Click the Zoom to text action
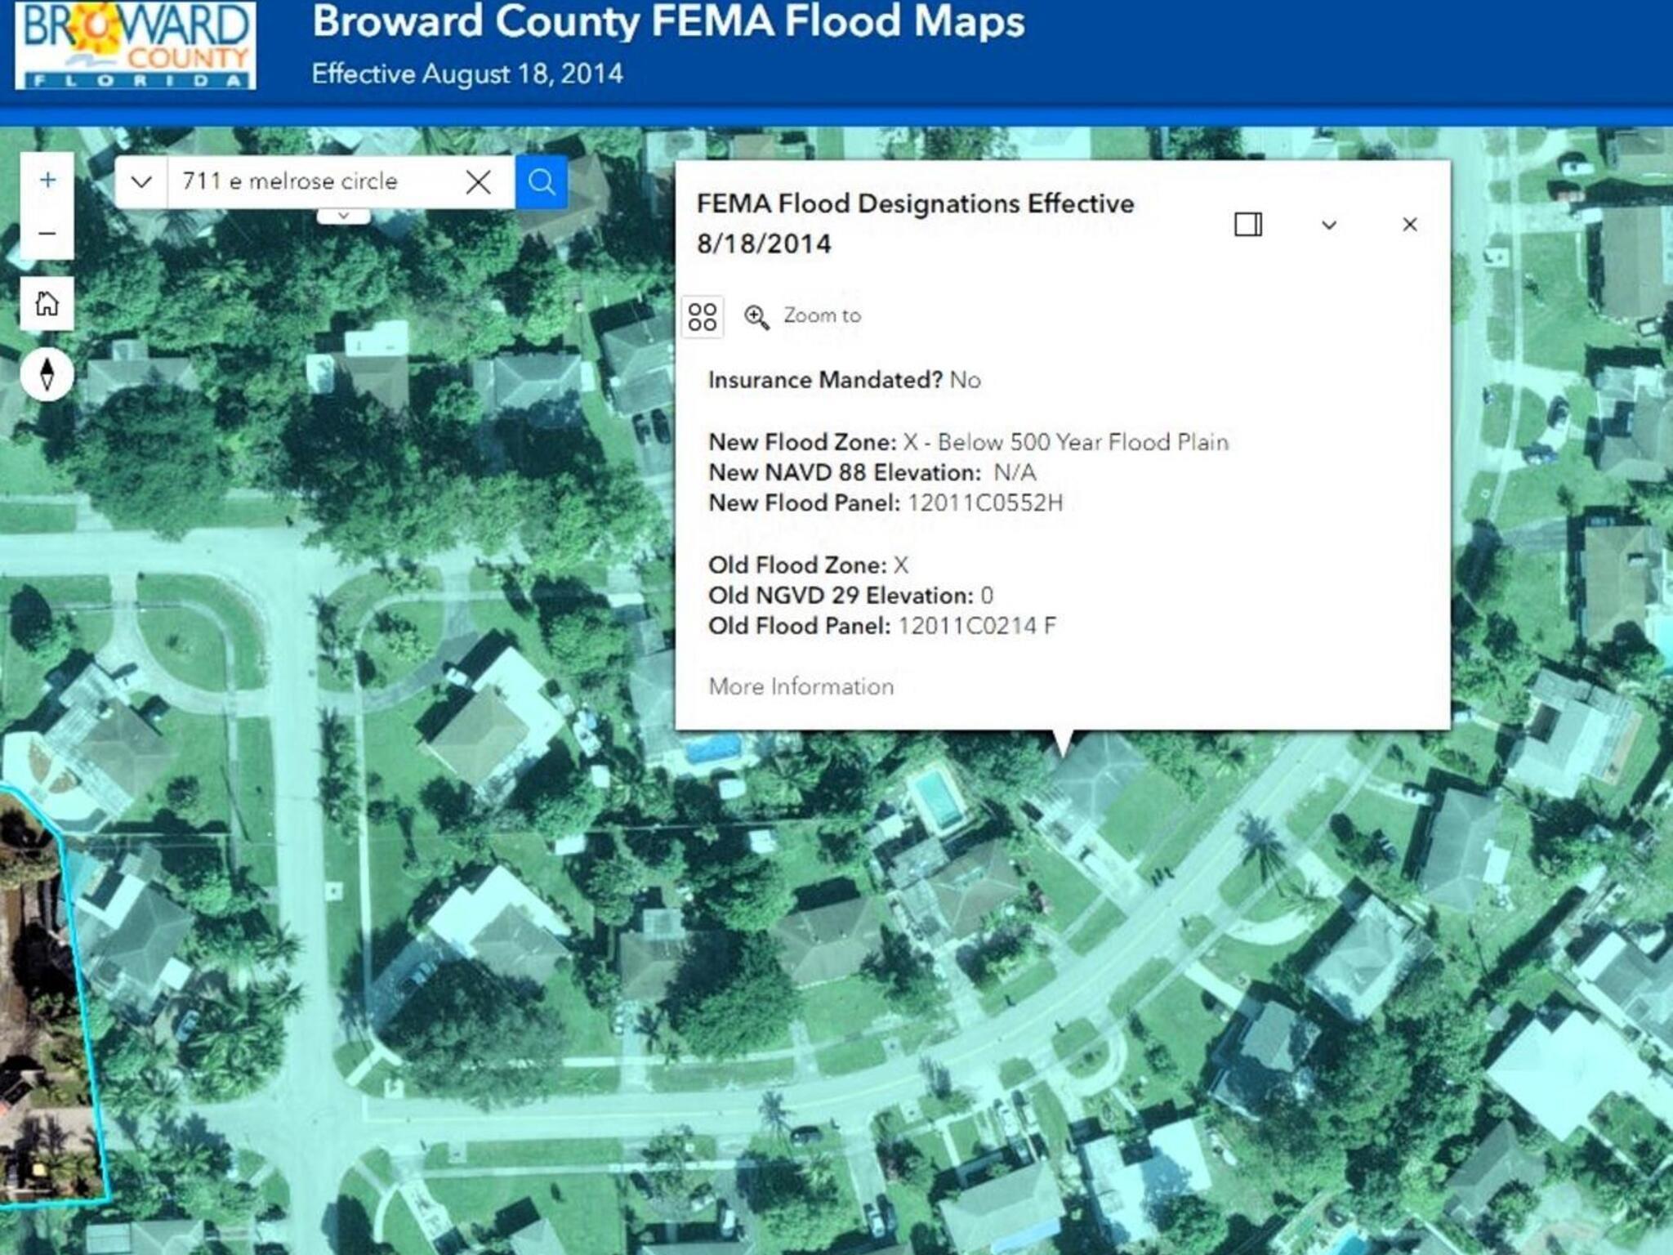This screenshot has width=1673, height=1255. pos(822,315)
